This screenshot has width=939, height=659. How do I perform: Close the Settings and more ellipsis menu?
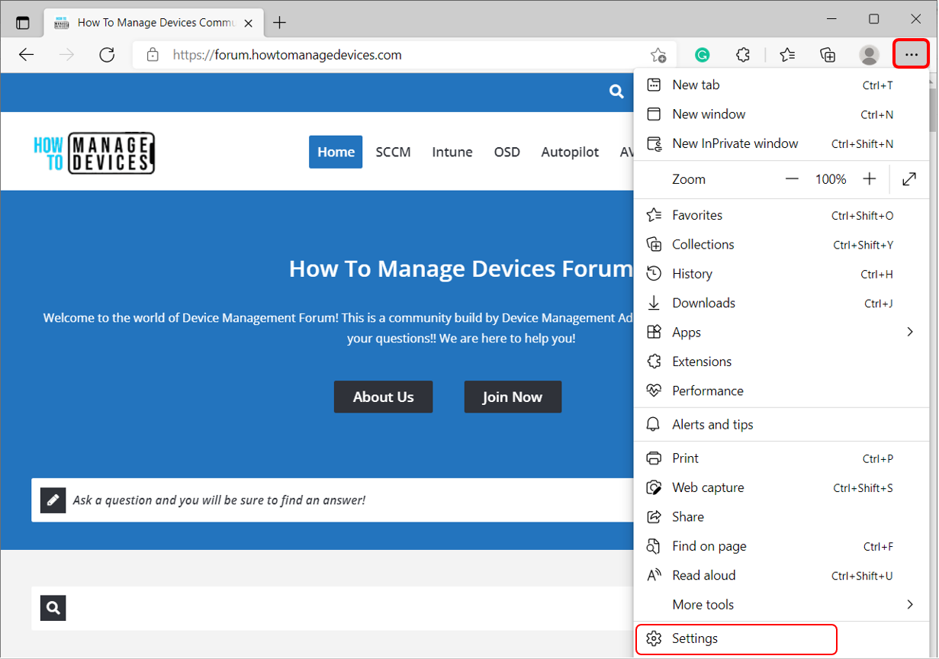[911, 55]
